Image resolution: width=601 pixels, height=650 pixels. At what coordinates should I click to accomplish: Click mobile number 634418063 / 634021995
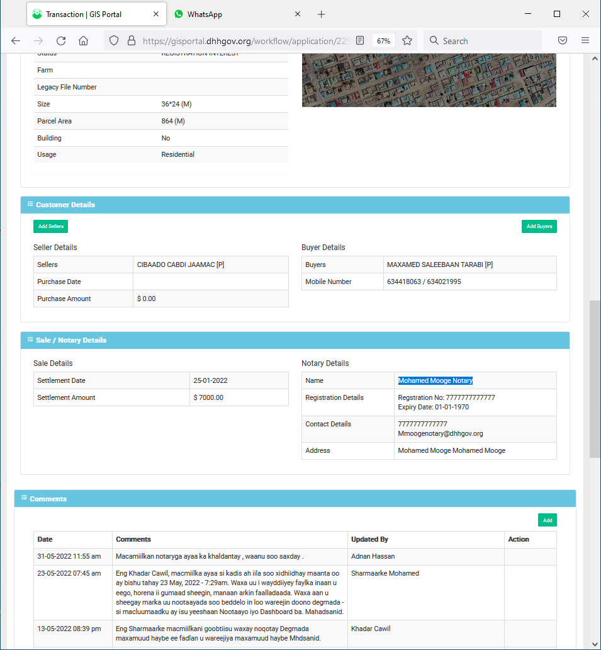(x=424, y=282)
